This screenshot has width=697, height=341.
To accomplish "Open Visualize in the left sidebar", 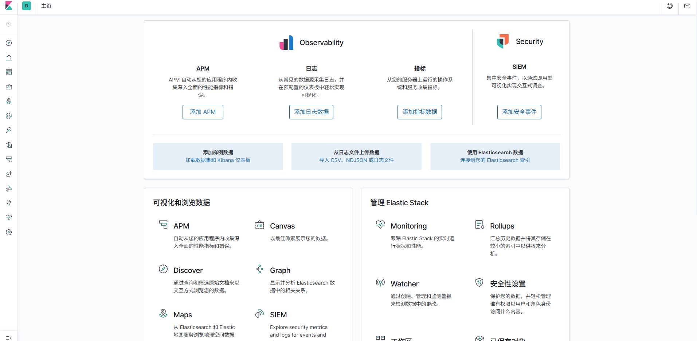I will 9,58.
